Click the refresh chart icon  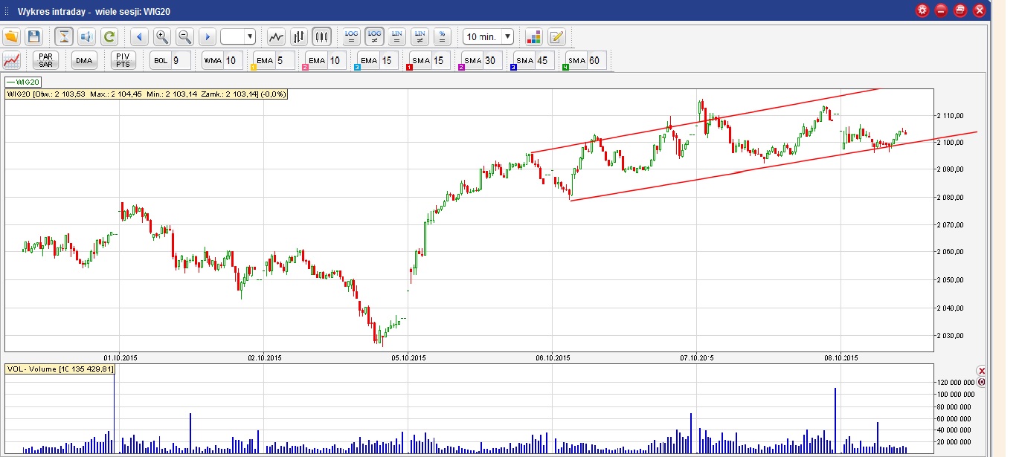pos(109,36)
